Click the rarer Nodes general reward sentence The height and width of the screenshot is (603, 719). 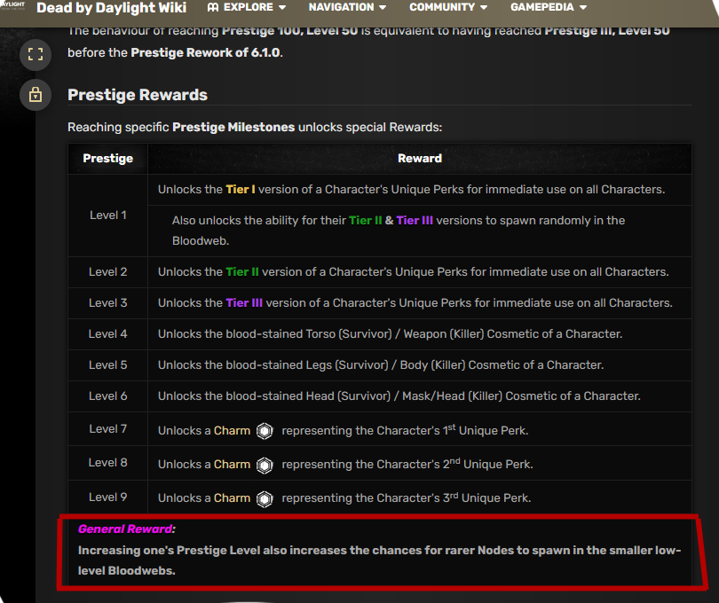click(379, 560)
